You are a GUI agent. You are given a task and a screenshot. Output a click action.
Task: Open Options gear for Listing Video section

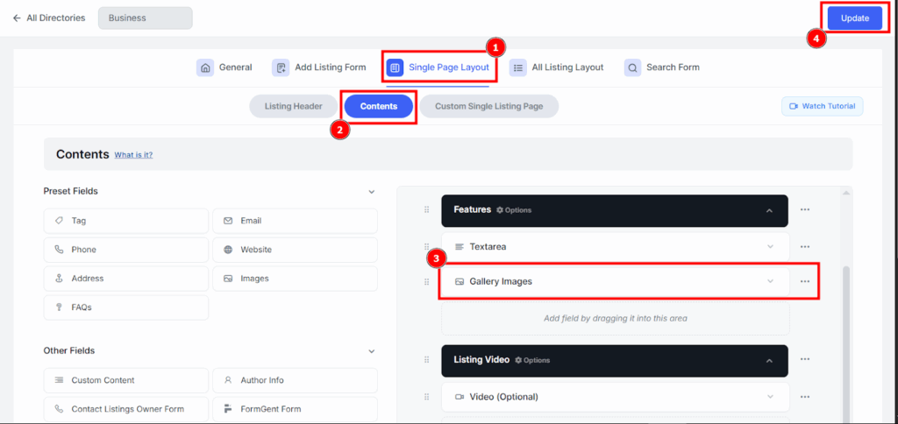point(532,360)
